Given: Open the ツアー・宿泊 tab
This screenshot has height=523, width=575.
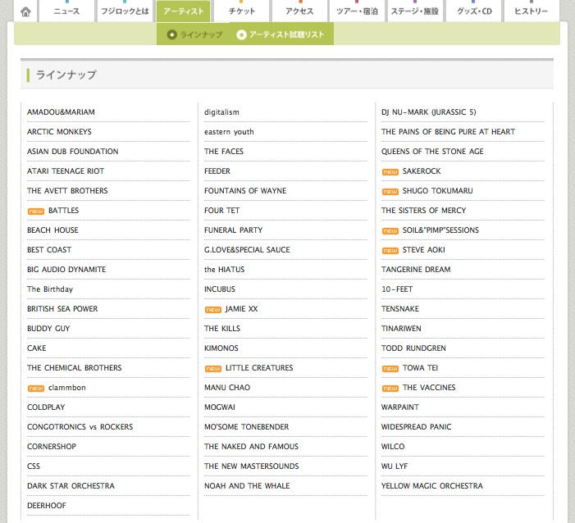Looking at the screenshot, I should [357, 11].
